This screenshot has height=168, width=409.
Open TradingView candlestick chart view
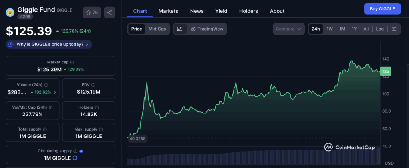(x=207, y=29)
